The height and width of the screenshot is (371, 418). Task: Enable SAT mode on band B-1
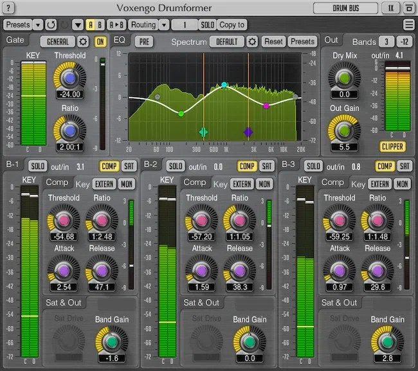[129, 167]
